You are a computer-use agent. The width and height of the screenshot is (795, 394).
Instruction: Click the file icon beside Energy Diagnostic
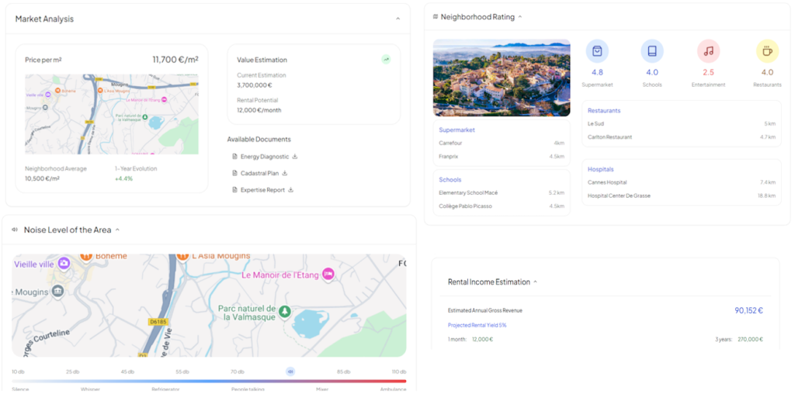[x=234, y=157]
